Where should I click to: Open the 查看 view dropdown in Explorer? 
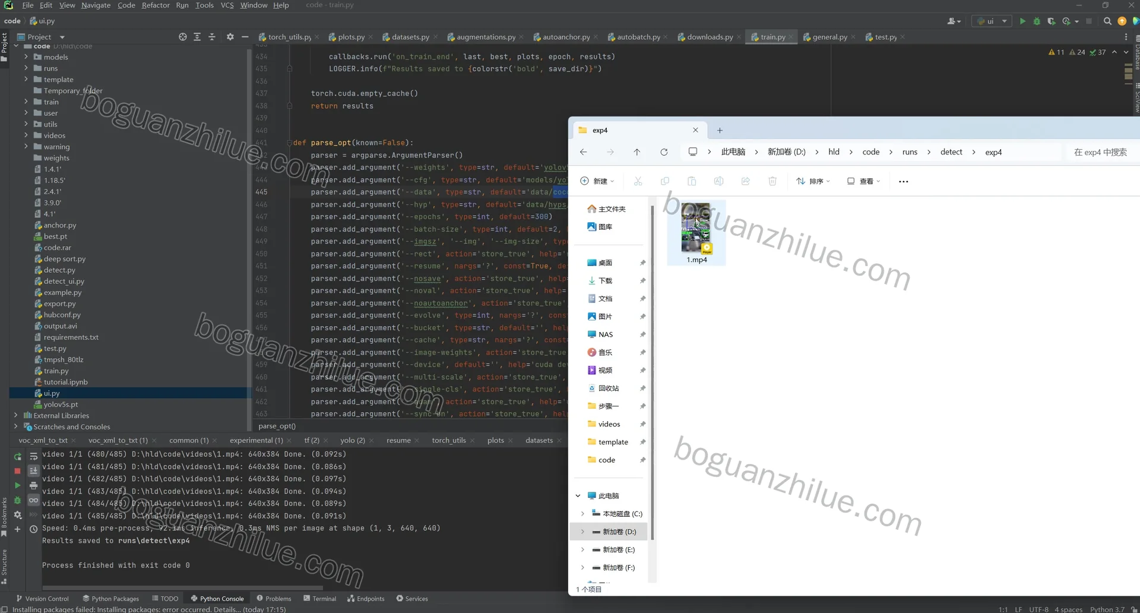click(x=863, y=181)
